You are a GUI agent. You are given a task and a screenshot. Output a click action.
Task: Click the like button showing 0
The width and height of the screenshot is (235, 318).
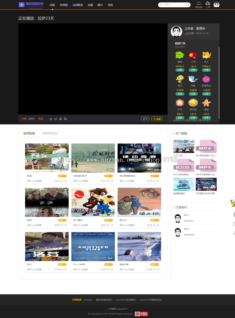(x=145, y=119)
